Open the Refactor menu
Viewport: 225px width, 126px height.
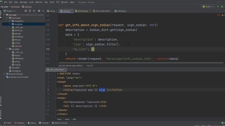pyautogui.click(x=39, y=2)
